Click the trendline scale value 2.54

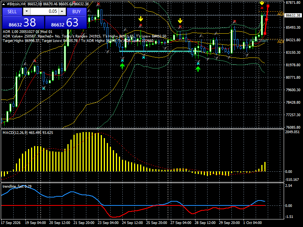click(x=289, y=186)
